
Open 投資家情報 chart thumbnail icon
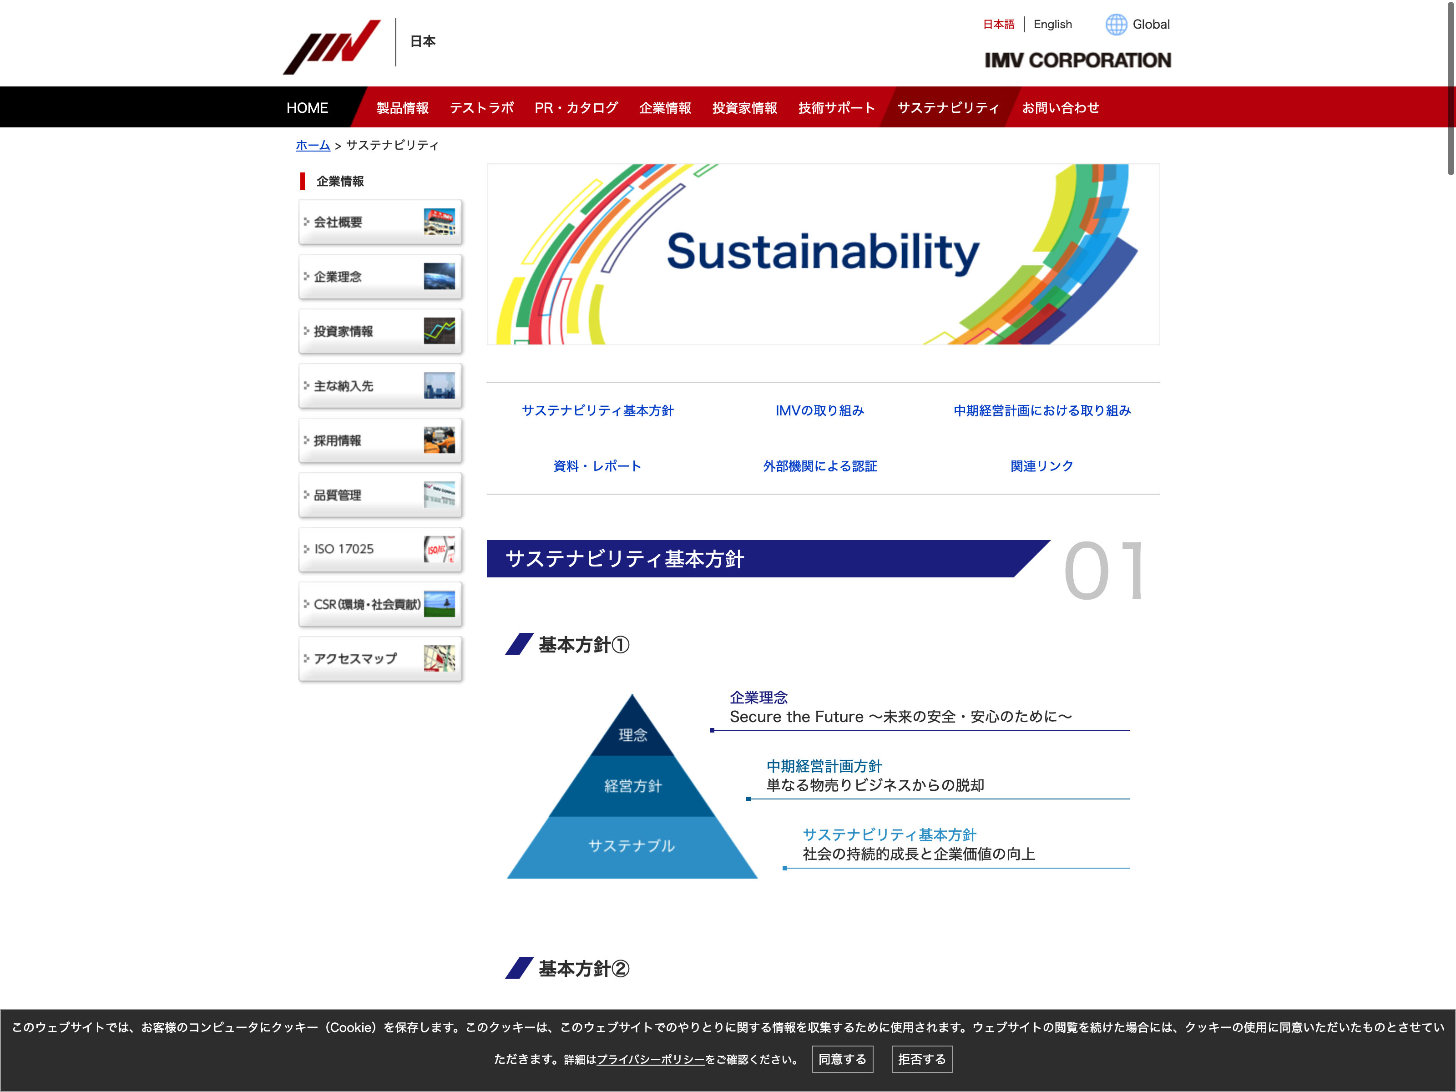pyautogui.click(x=439, y=331)
